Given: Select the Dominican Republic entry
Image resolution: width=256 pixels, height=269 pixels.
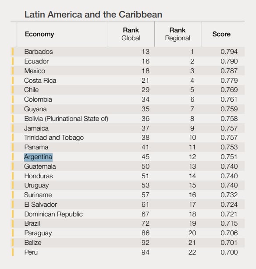Looking at the screenshot, I should coord(53,214).
